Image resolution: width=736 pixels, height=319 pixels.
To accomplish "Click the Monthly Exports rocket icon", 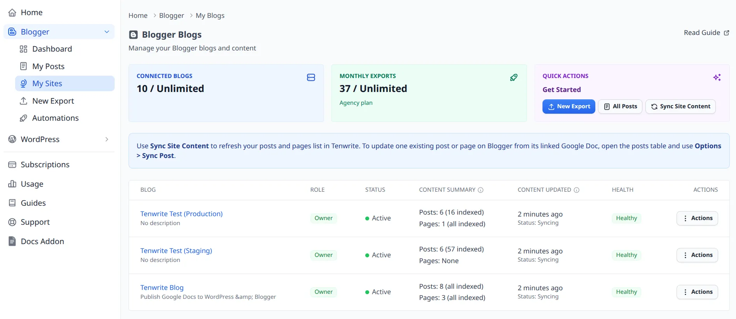I will coord(514,78).
